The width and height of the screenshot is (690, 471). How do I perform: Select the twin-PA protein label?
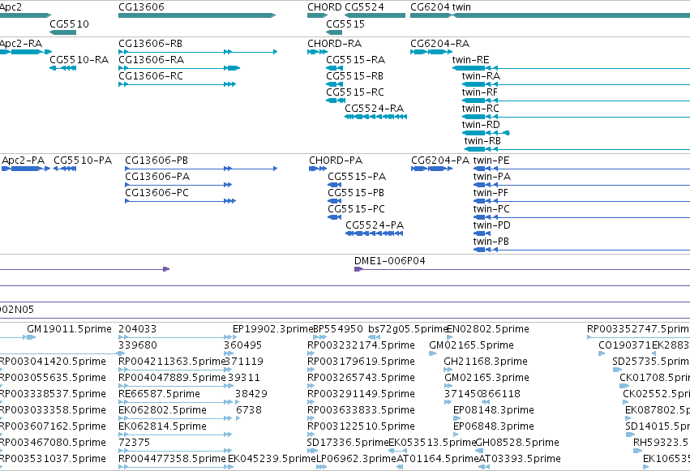coord(492,177)
